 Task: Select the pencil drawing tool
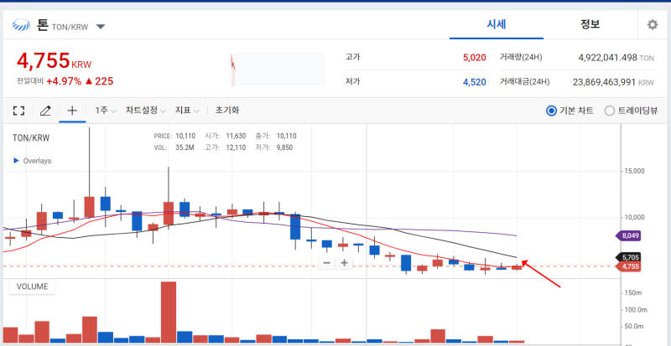click(45, 111)
